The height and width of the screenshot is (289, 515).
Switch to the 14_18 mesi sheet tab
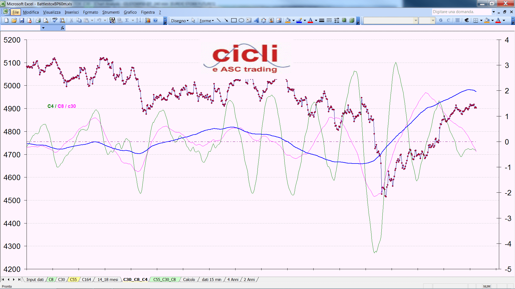point(108,280)
